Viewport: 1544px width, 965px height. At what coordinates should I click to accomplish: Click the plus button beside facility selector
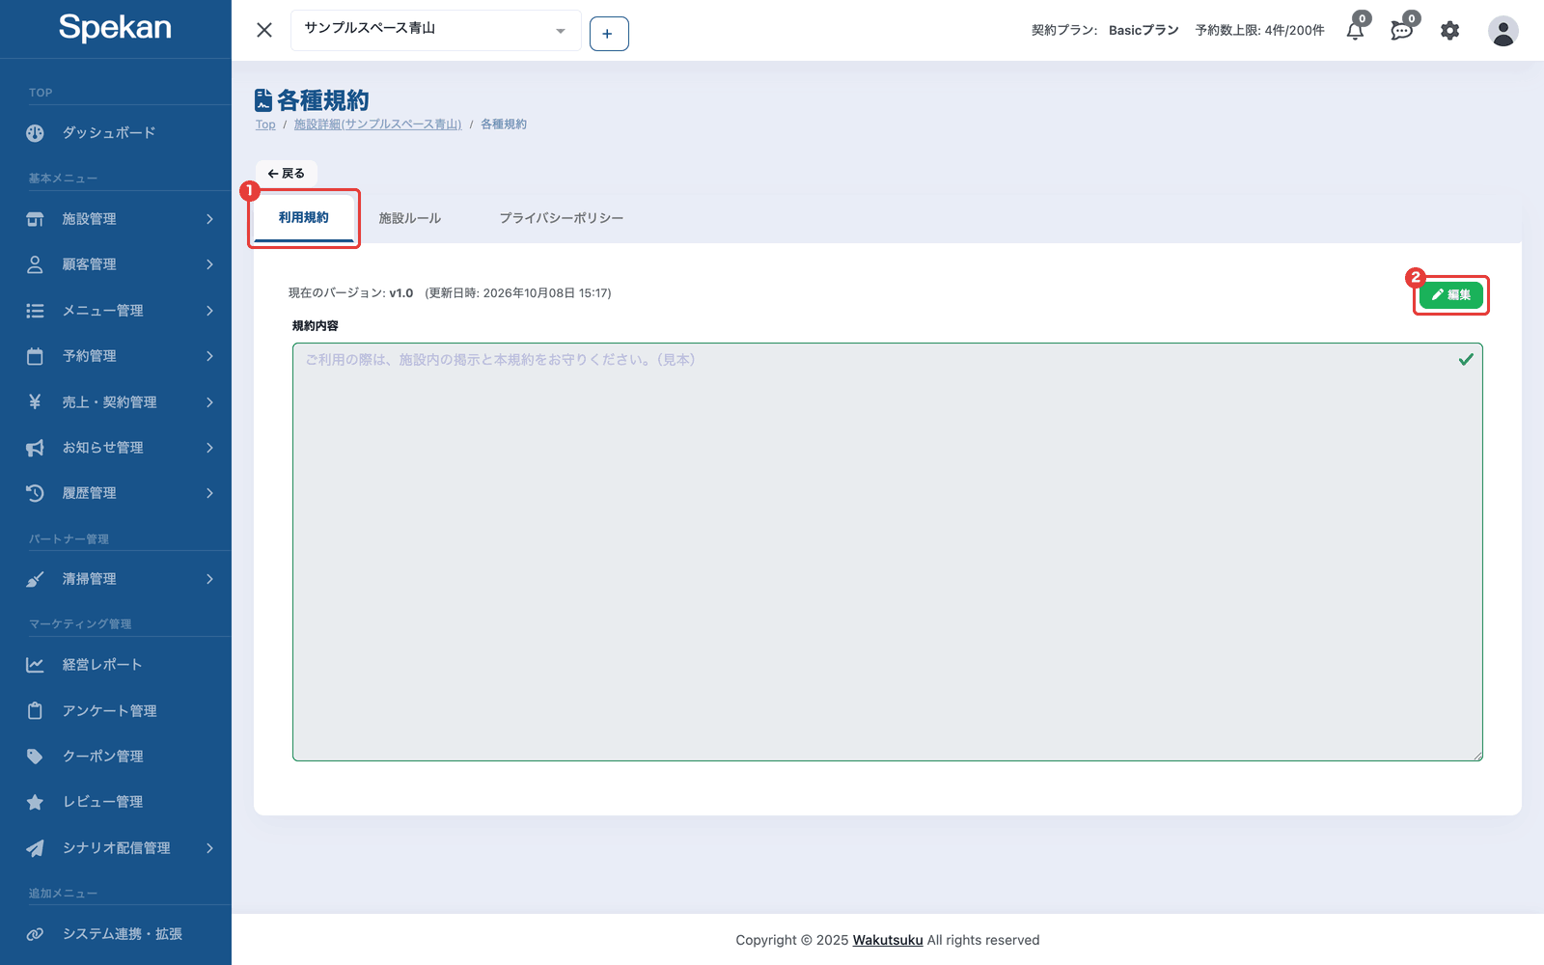(609, 34)
